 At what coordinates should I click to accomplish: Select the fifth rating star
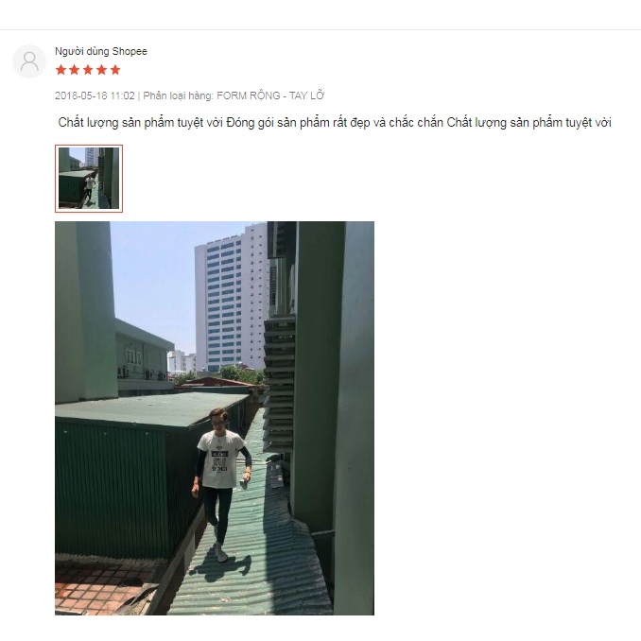coord(115,70)
